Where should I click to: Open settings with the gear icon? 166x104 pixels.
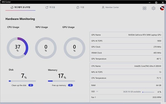pyautogui.click(x=153, y=8)
